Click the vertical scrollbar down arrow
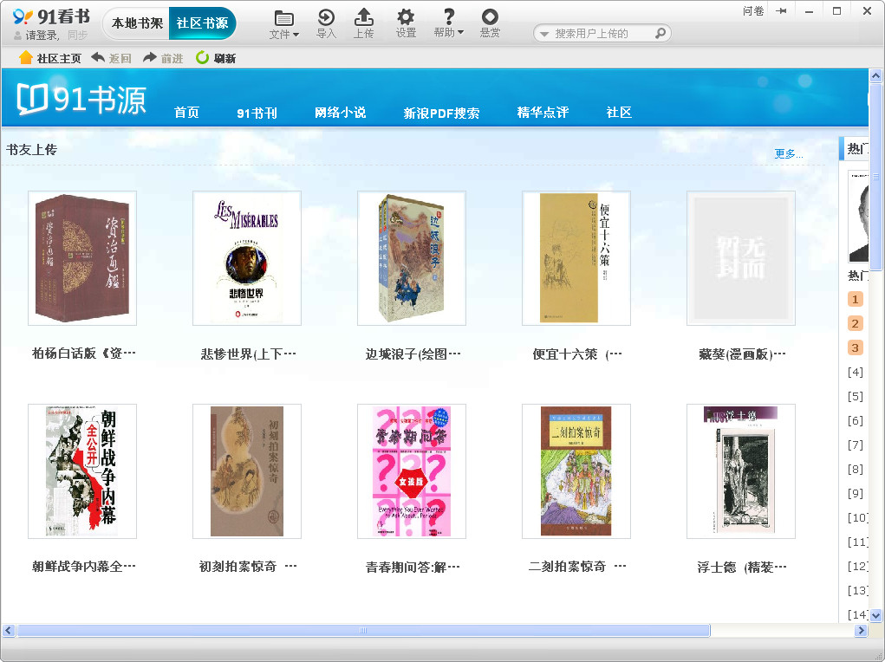Viewport: 885px width, 662px height. coord(875,615)
